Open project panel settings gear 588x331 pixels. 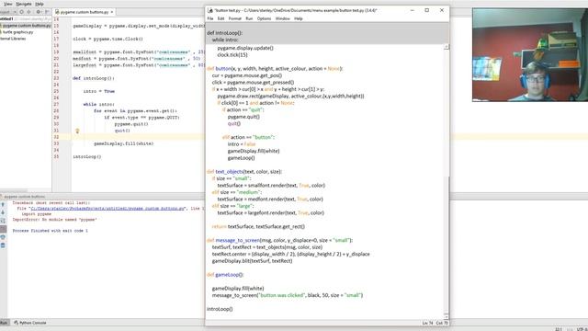(x=39, y=12)
